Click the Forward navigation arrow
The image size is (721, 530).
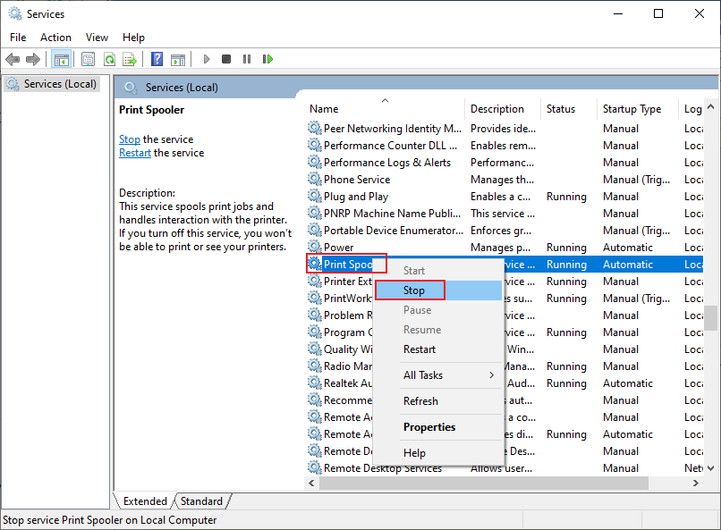pos(33,59)
